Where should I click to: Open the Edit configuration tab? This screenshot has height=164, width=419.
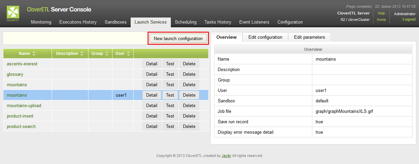pos(265,37)
